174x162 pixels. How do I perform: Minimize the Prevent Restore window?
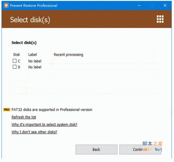[x=139, y=5]
